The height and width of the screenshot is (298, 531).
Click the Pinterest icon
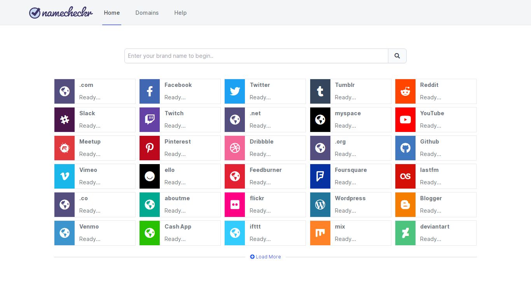coord(150,148)
